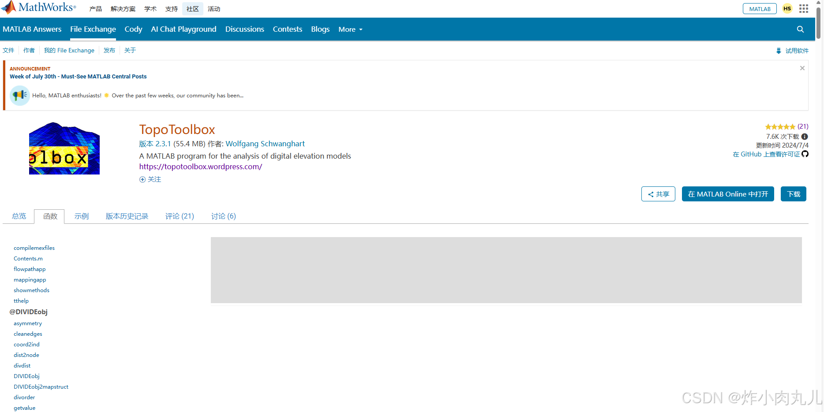Open Contests section
The height and width of the screenshot is (412, 824).
point(288,29)
